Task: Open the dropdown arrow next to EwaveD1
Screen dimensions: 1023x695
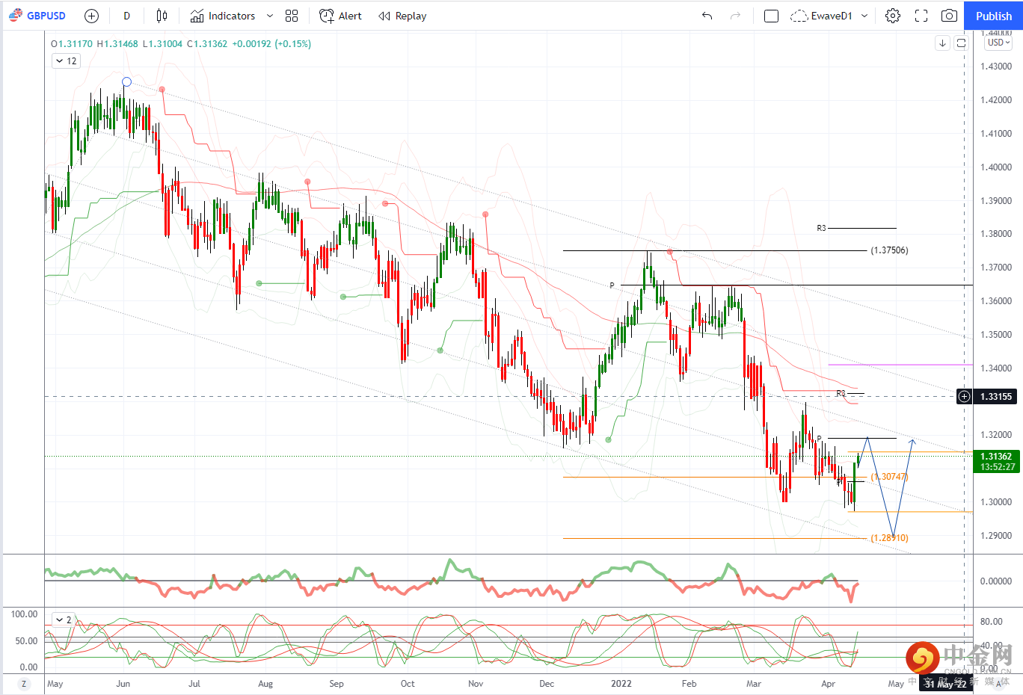Action: 864,16
